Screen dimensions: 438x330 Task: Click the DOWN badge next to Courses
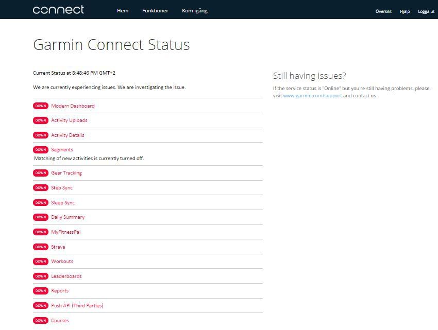(x=41, y=321)
